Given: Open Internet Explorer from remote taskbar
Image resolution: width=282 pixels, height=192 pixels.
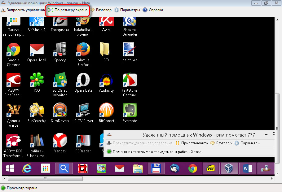Looking at the screenshot, I should point(27,169).
